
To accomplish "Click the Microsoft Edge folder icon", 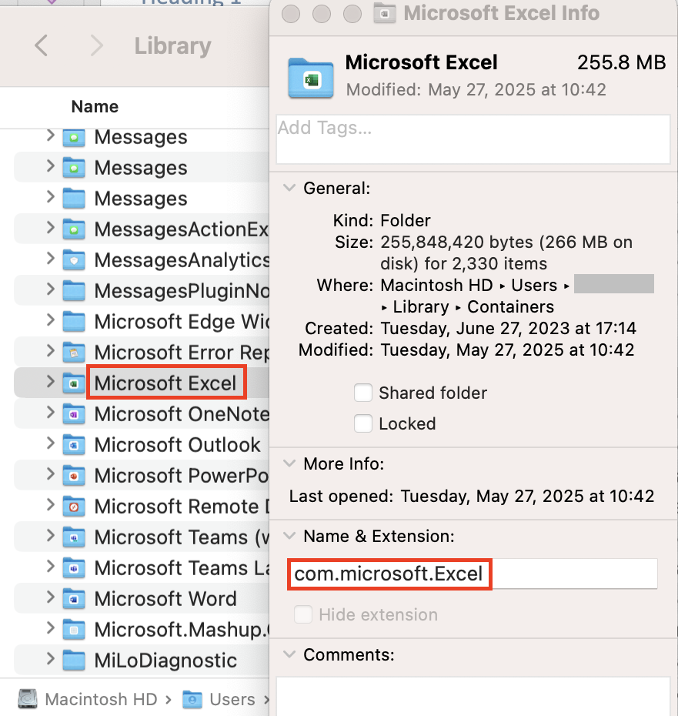I will (x=74, y=322).
